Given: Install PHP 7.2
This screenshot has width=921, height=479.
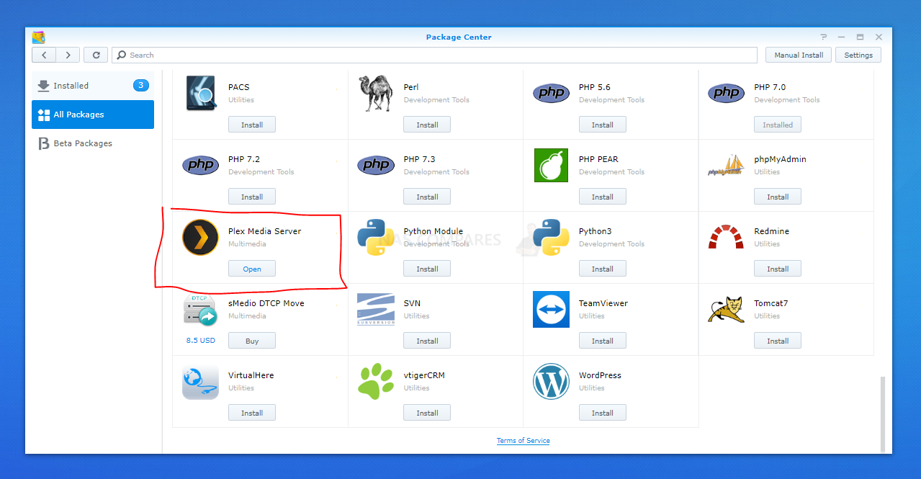Looking at the screenshot, I should (252, 197).
